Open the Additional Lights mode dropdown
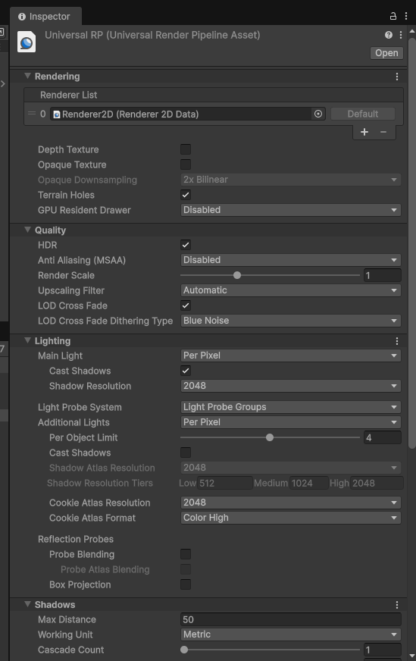 (x=290, y=422)
